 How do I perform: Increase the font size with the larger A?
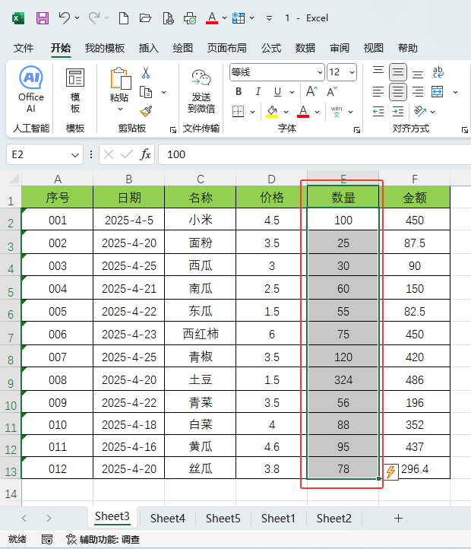coord(311,92)
